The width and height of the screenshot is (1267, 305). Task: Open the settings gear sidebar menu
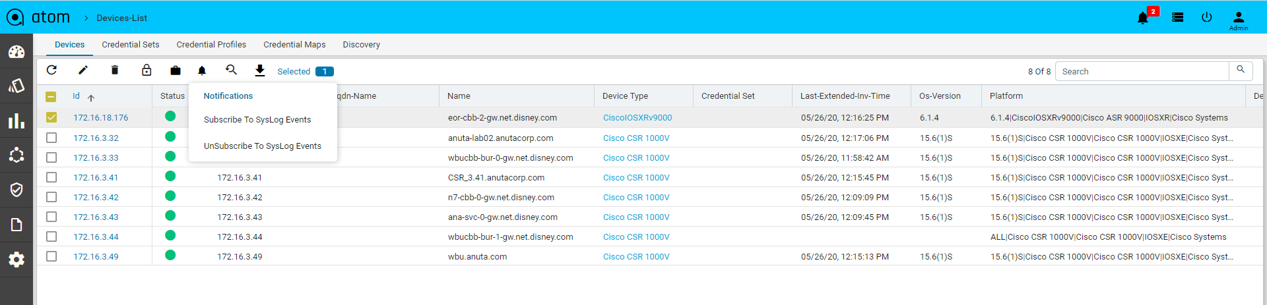[16, 260]
